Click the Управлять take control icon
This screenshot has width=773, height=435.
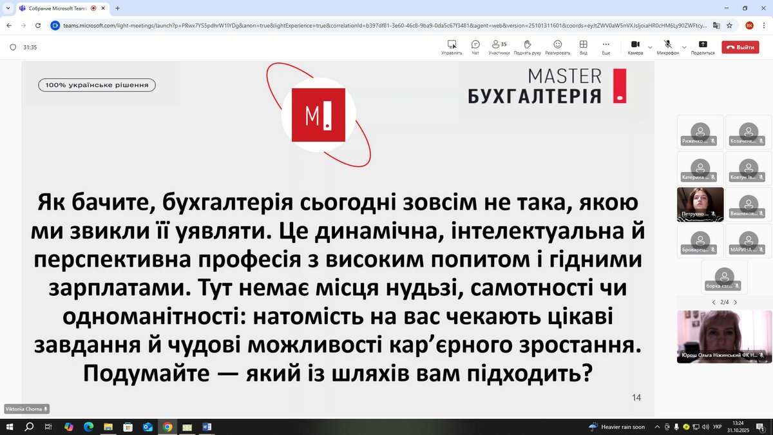(x=452, y=46)
